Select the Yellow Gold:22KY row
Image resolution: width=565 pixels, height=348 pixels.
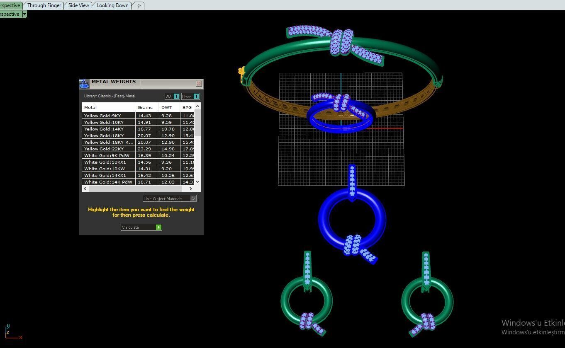(x=138, y=149)
